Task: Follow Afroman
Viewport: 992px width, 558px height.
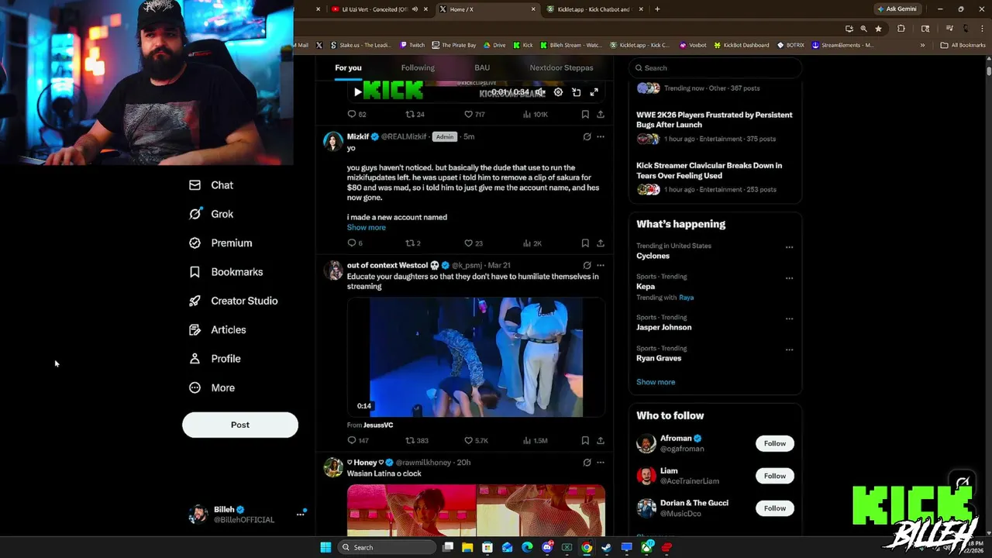Action: (x=775, y=443)
